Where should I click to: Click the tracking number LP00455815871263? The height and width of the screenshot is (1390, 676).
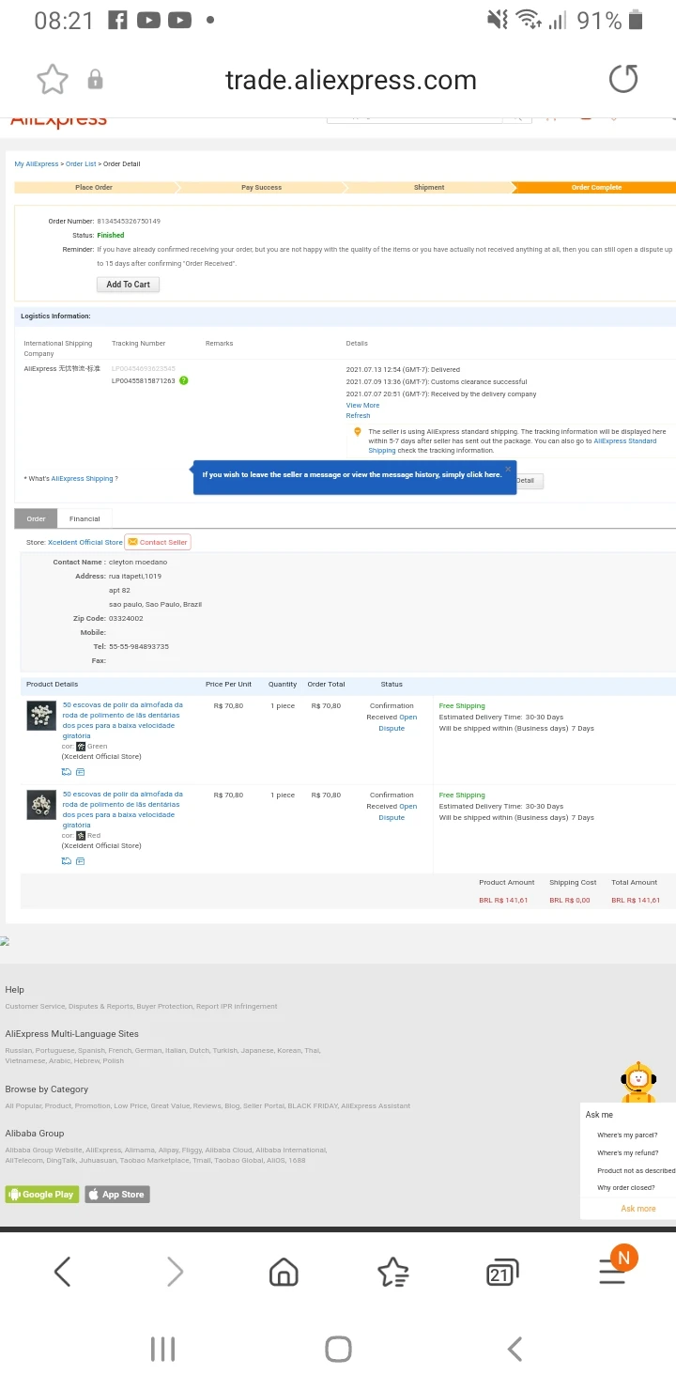coord(144,380)
